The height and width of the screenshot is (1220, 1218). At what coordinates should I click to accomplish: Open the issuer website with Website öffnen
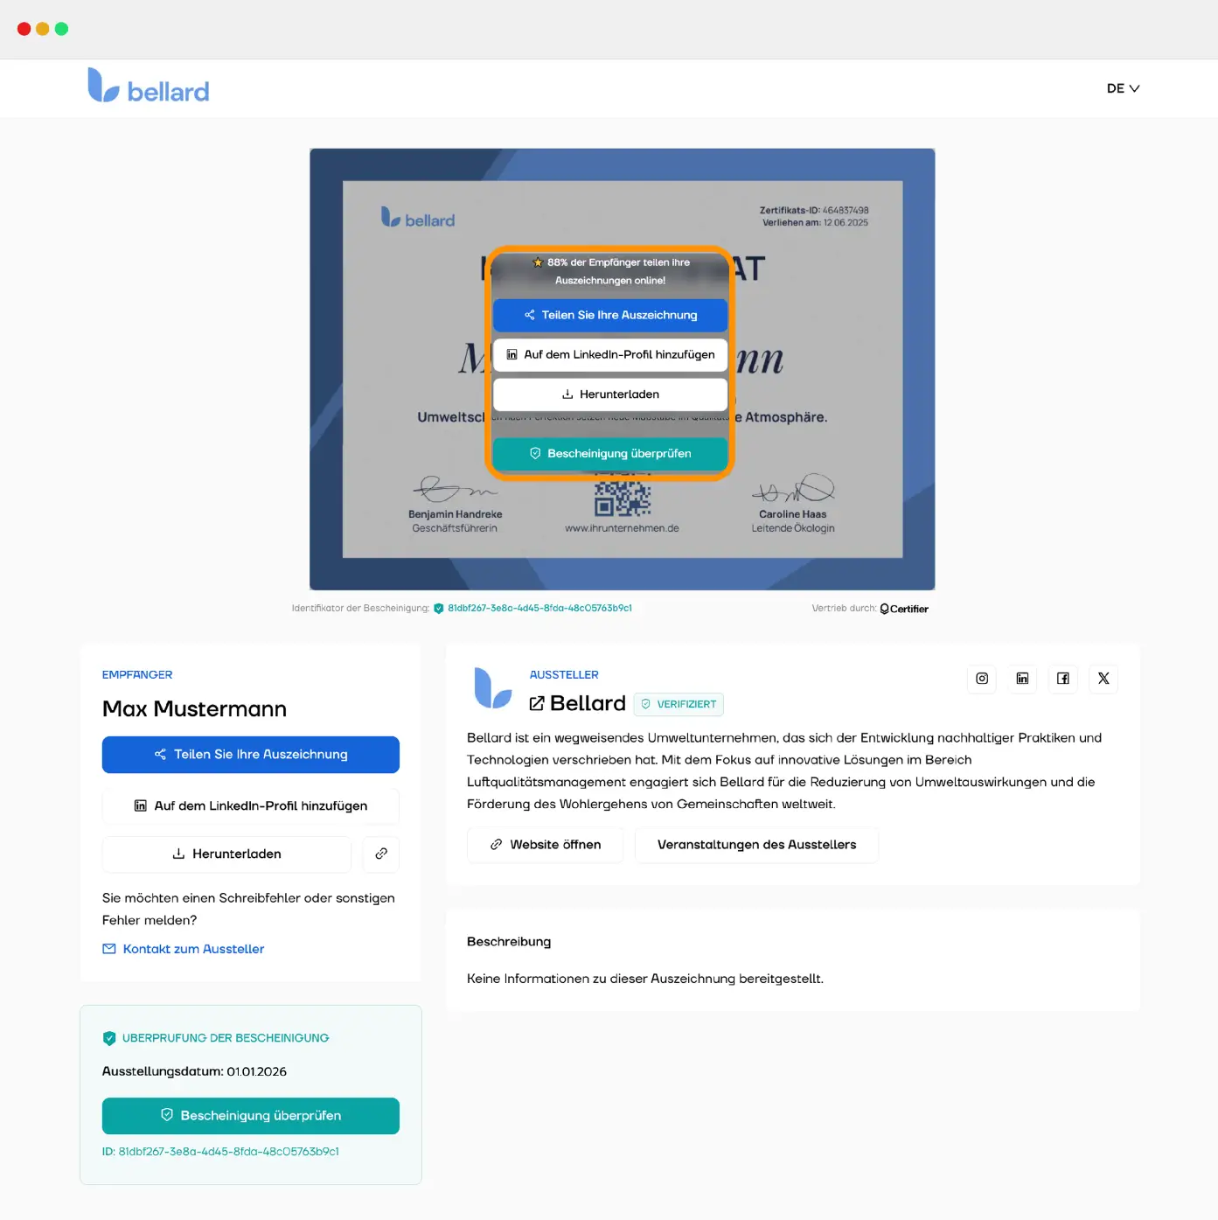coord(544,845)
